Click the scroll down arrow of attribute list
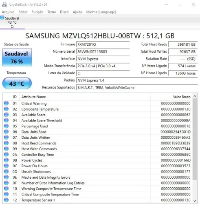This screenshot has width=200, height=204. point(195,201)
